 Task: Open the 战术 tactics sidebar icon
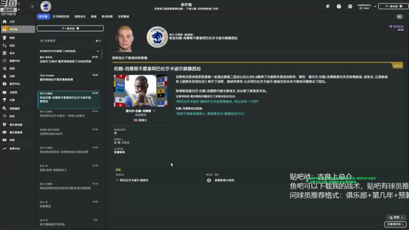5,53
